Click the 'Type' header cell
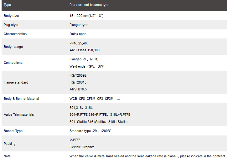The height and width of the screenshot is (163, 227). pos(7,5)
